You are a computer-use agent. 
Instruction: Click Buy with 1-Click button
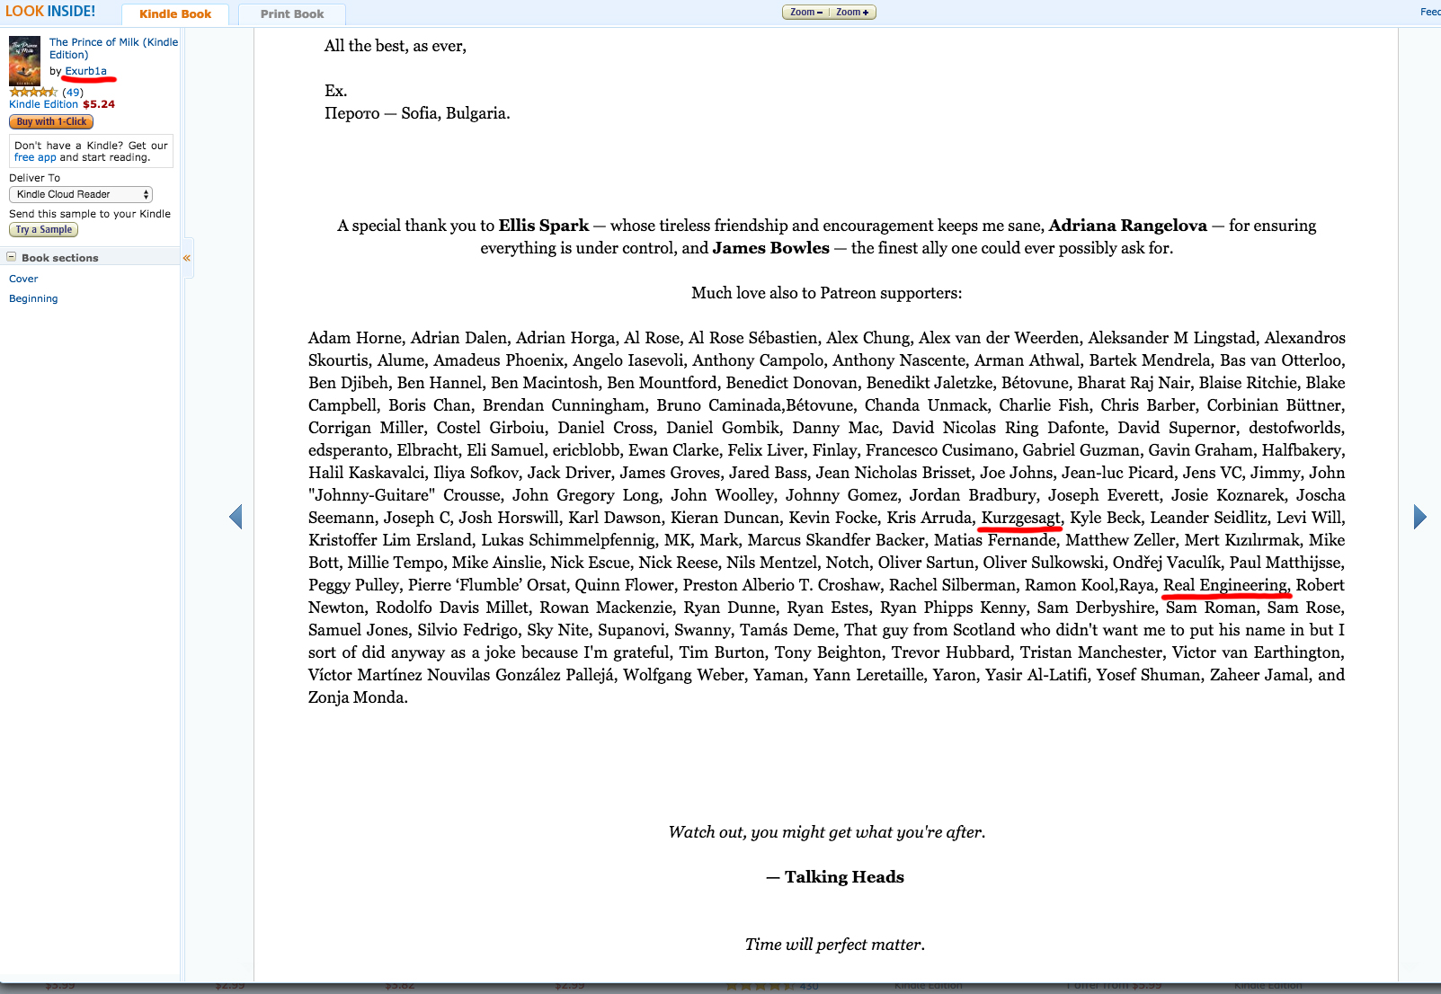51,122
